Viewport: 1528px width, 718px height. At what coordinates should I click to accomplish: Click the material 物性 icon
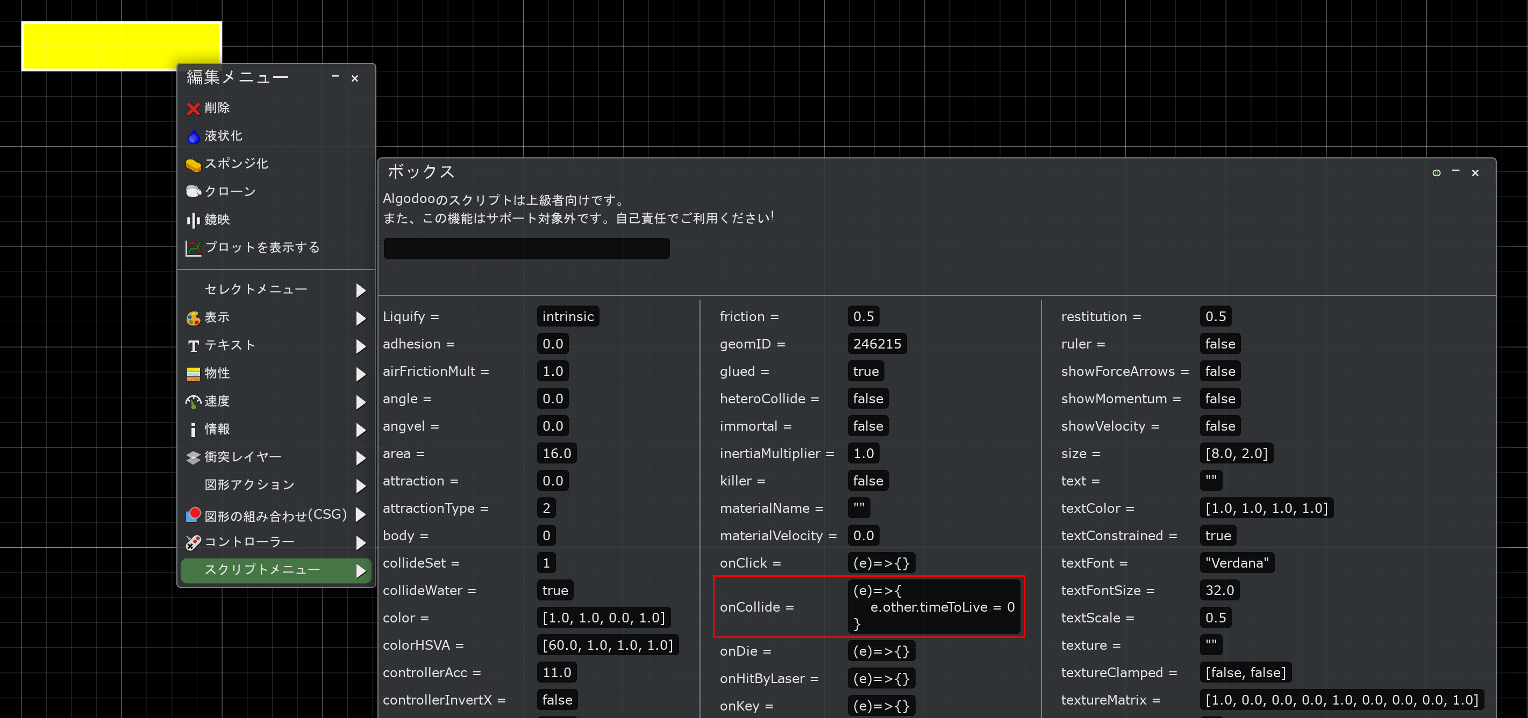click(x=193, y=374)
